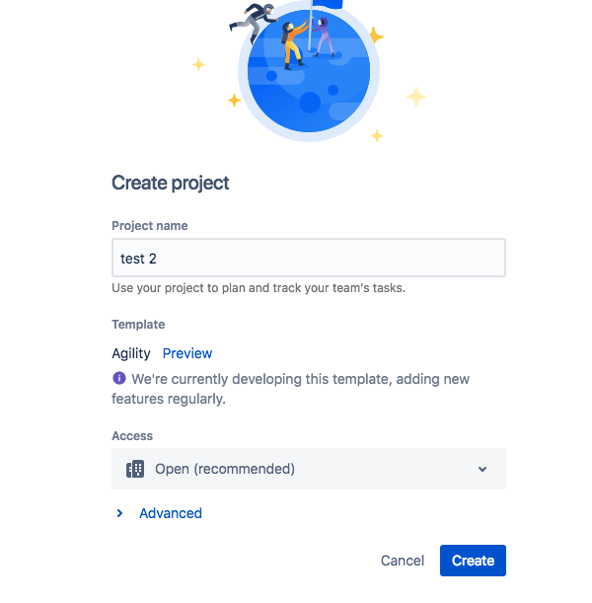Click the "Create project" heading
This screenshot has height=603, width=592.
(171, 183)
